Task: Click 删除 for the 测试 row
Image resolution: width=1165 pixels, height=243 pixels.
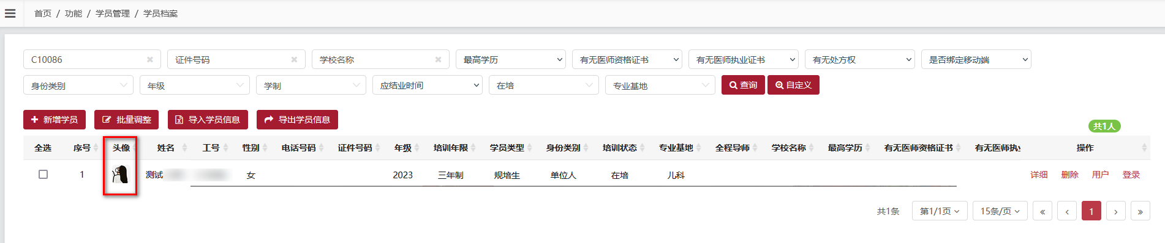Action: point(1069,175)
